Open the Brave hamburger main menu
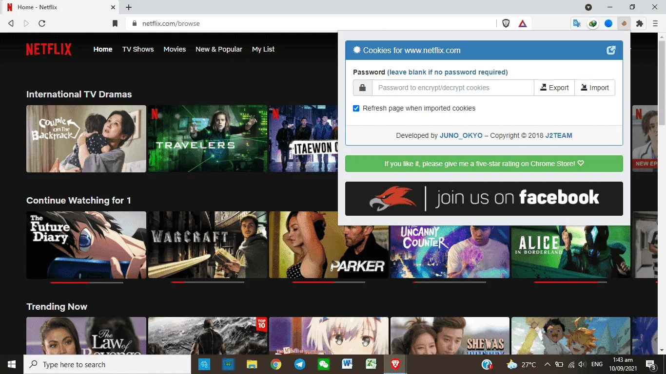The width and height of the screenshot is (666, 374). pos(655,23)
